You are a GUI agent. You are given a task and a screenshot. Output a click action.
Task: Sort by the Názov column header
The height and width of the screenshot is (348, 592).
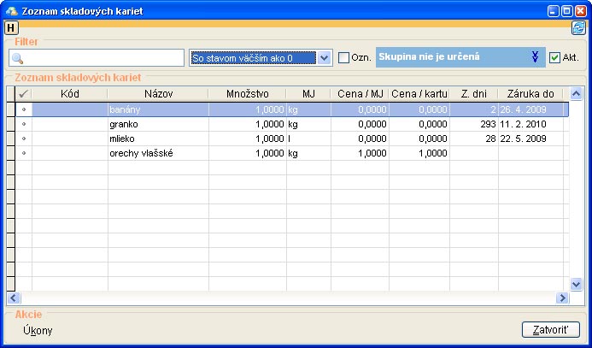(x=158, y=94)
